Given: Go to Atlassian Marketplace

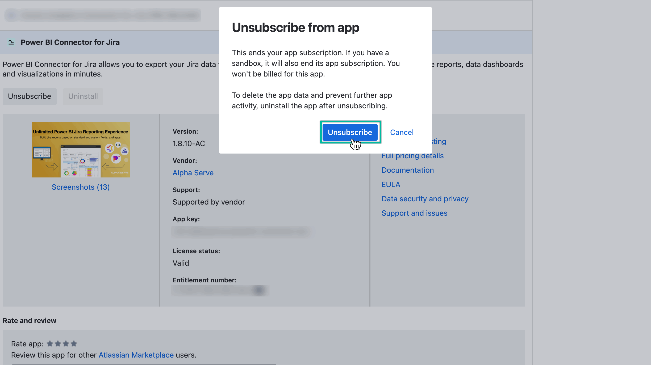Looking at the screenshot, I should coord(136,355).
